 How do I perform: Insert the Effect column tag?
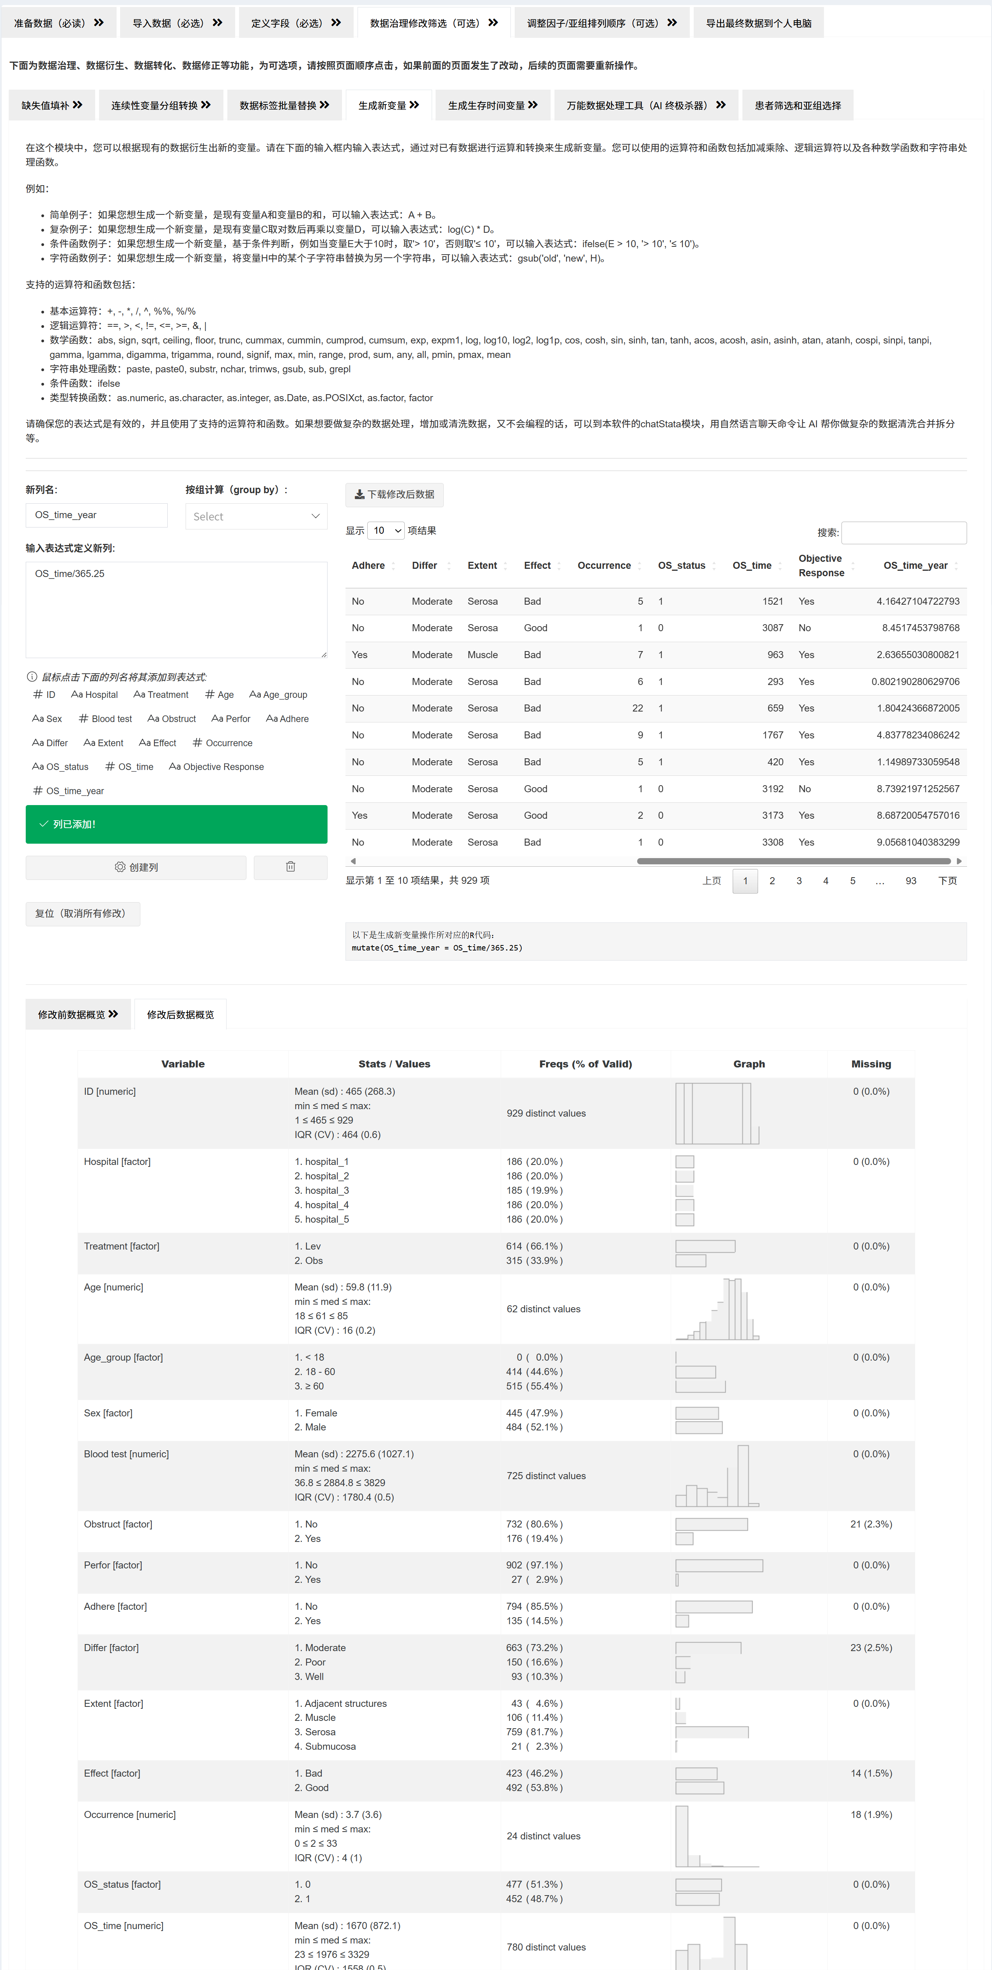pyautogui.click(x=158, y=743)
